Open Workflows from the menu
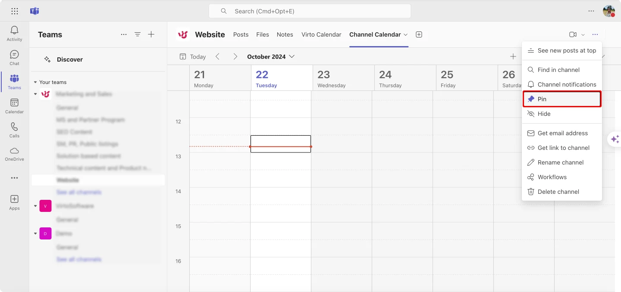 point(562,177)
